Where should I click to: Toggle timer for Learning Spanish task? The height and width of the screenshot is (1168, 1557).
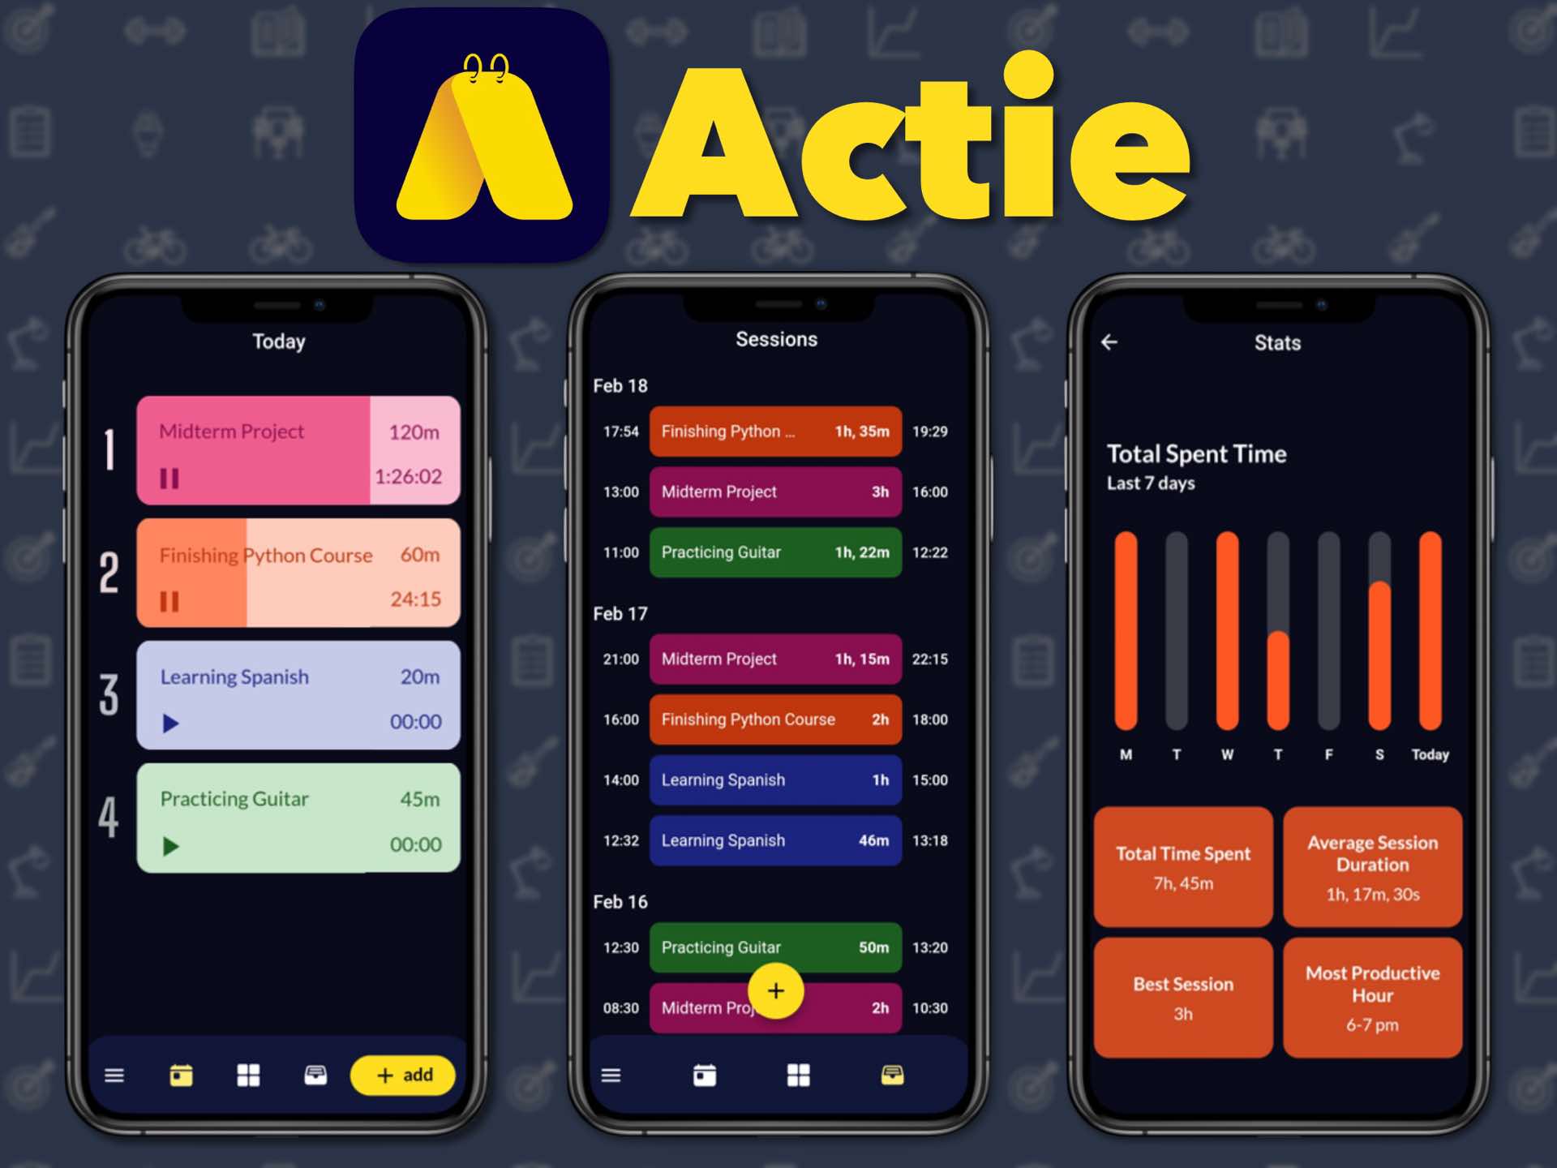[x=173, y=724]
